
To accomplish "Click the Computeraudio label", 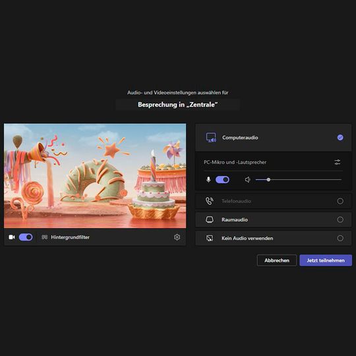I will click(240, 138).
